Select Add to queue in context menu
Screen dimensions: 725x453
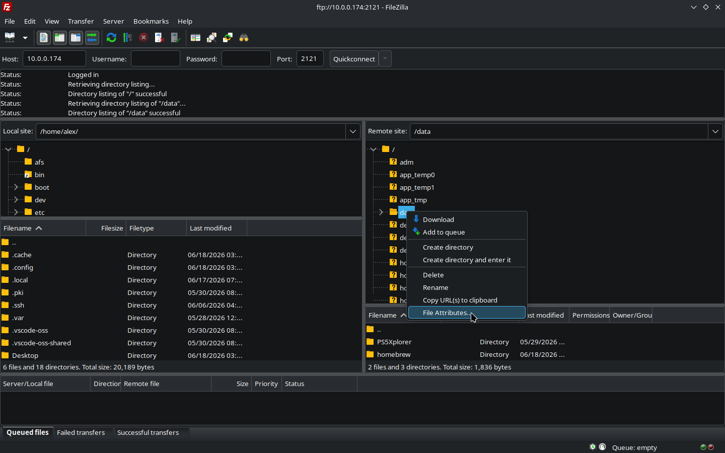tap(467, 232)
